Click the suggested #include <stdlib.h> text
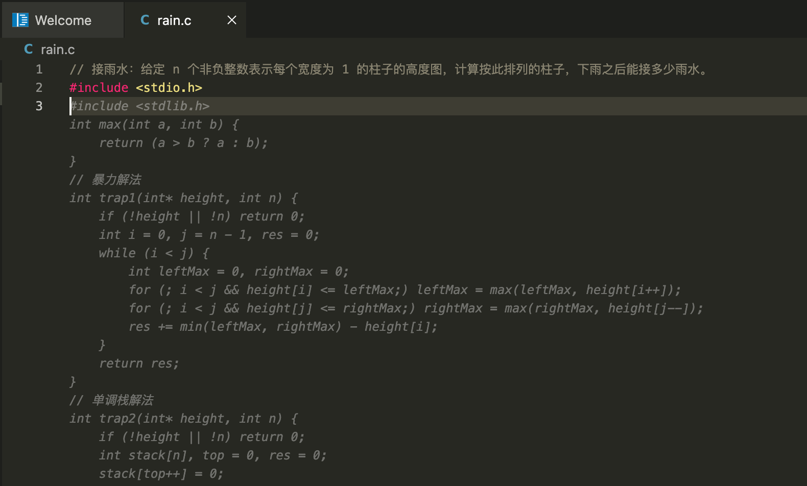The image size is (807, 486). [x=140, y=106]
